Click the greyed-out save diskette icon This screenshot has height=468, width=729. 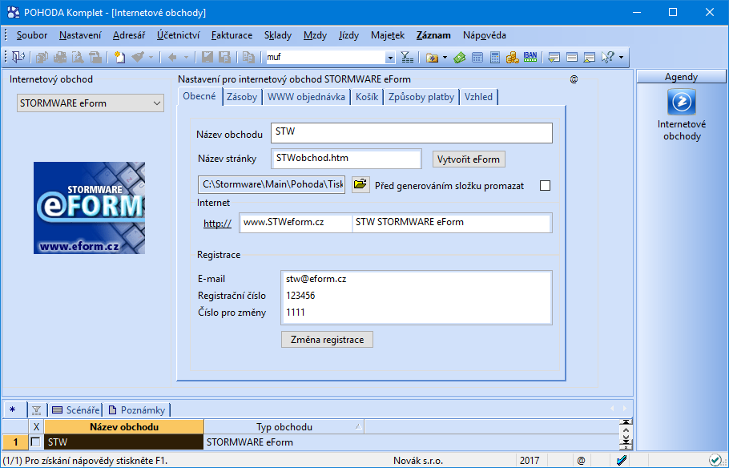click(x=207, y=57)
